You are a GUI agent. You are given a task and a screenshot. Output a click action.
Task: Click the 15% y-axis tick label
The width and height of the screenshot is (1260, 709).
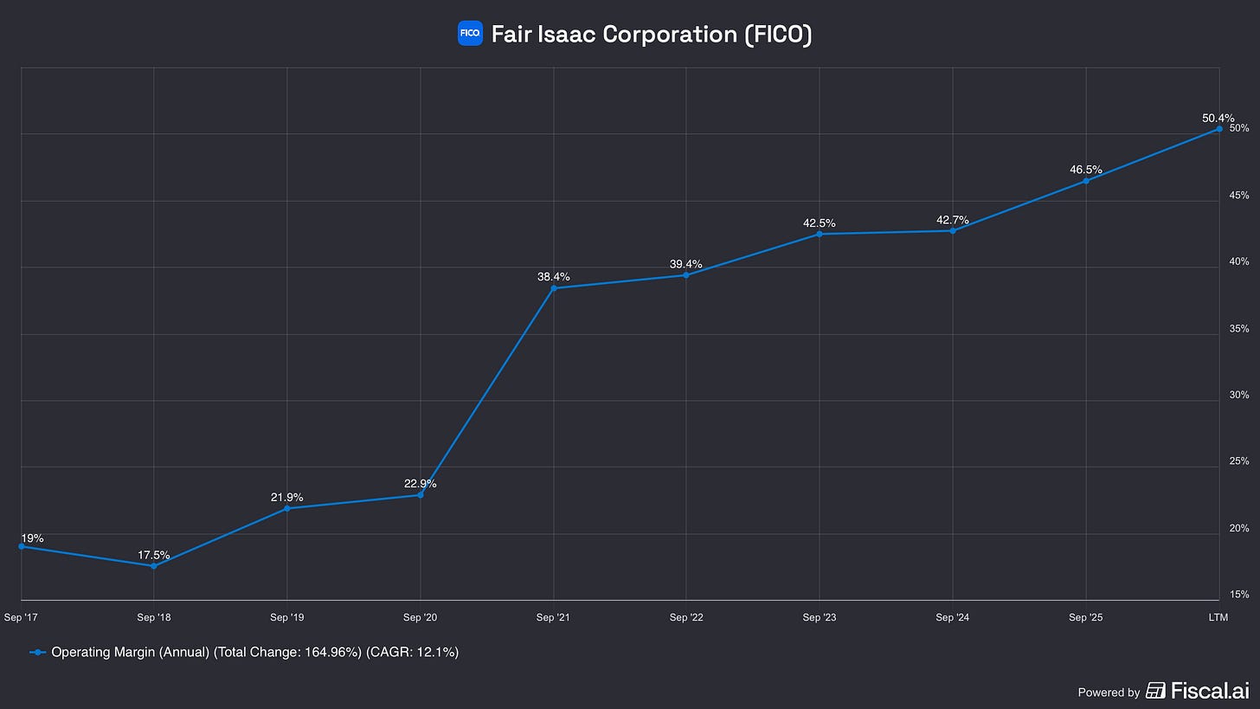(x=1239, y=595)
